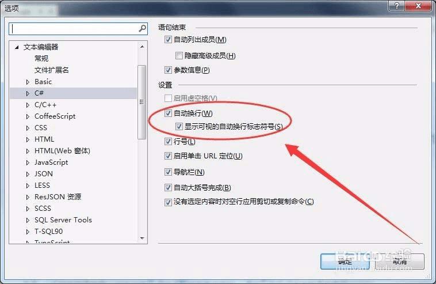Uncheck 自动大括号完成(B) option
Screen dimensions: 436x284
click(168, 188)
